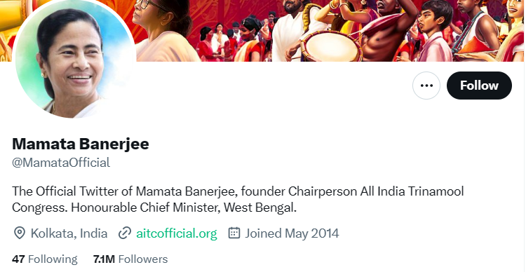Open the aitcofficial.org website link
The height and width of the screenshot is (272, 526).
[177, 233]
